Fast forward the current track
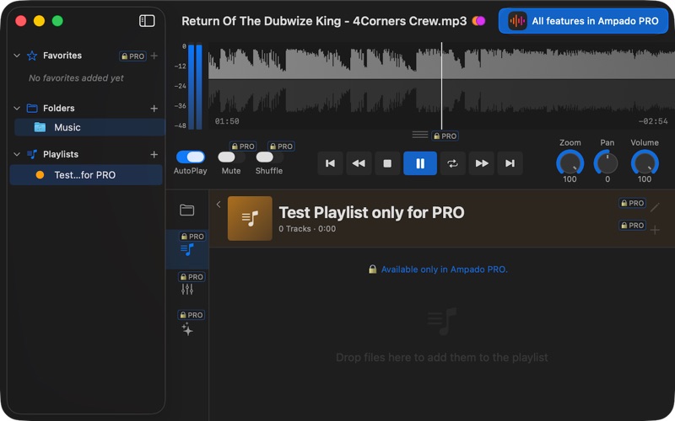Screen dimensions: 675x421 (482, 163)
